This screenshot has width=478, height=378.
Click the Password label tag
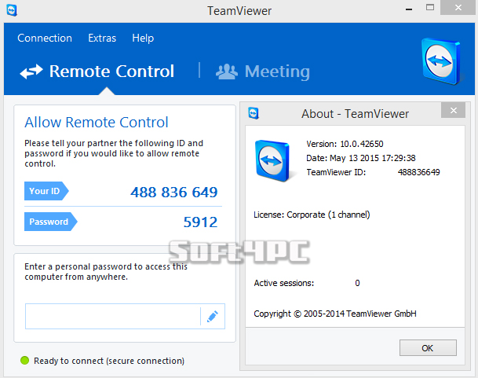click(x=50, y=222)
